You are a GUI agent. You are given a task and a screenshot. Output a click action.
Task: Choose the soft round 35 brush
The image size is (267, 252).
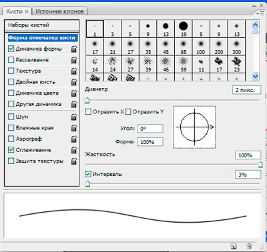point(148,47)
